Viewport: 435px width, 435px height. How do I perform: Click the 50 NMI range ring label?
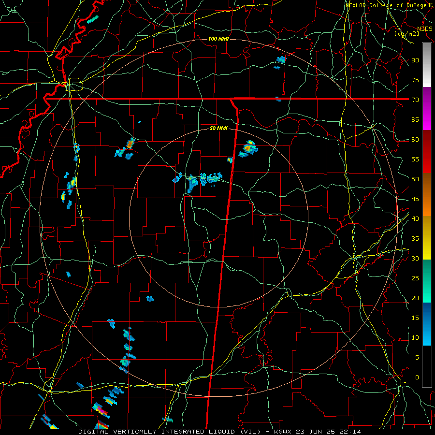218,128
